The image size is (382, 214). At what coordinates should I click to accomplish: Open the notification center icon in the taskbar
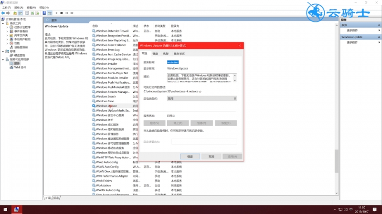click(375, 210)
